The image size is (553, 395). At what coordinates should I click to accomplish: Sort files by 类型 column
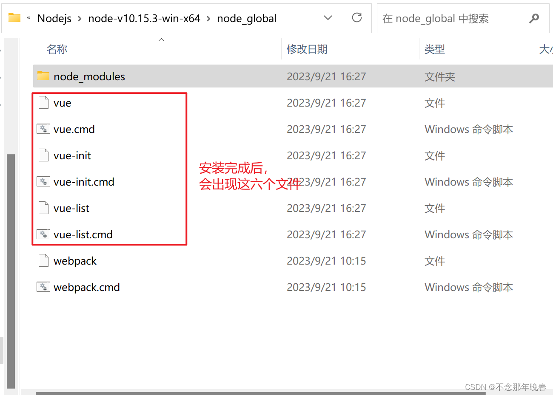[x=435, y=49]
